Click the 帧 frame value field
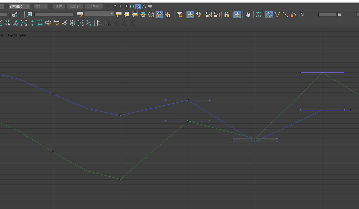The height and width of the screenshot is (209, 359). tap(328, 14)
